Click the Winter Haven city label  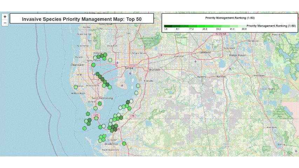tap(238, 55)
